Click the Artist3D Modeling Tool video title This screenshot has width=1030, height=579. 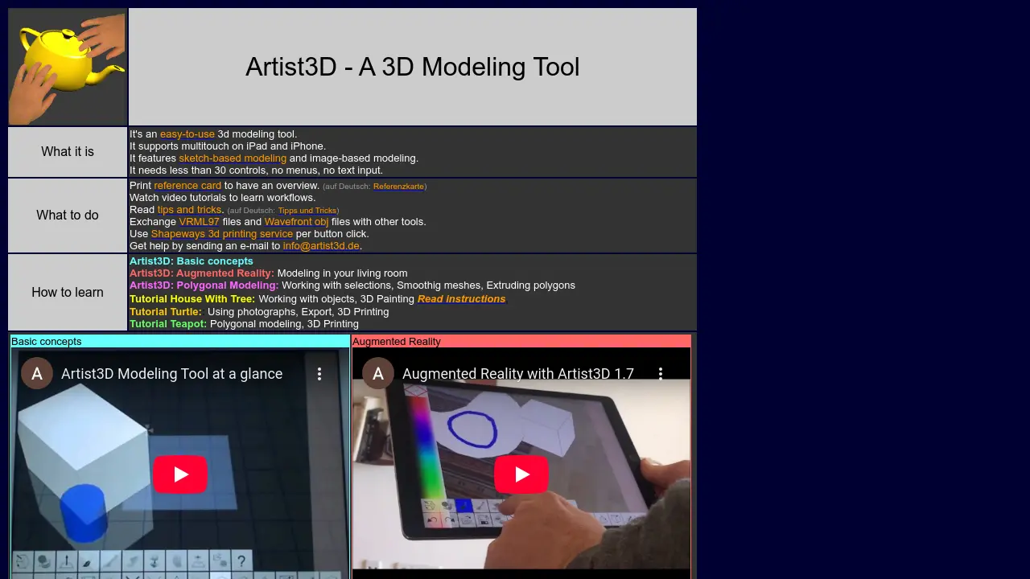click(171, 374)
